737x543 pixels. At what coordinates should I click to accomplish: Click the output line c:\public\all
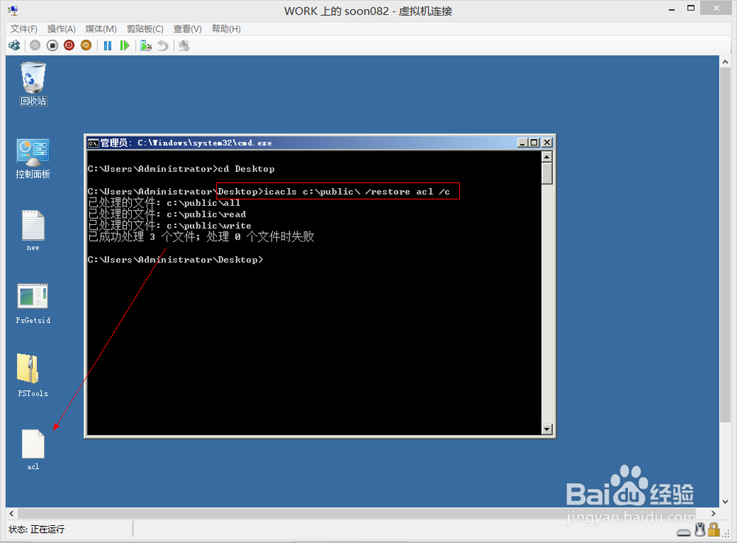pyautogui.click(x=164, y=203)
